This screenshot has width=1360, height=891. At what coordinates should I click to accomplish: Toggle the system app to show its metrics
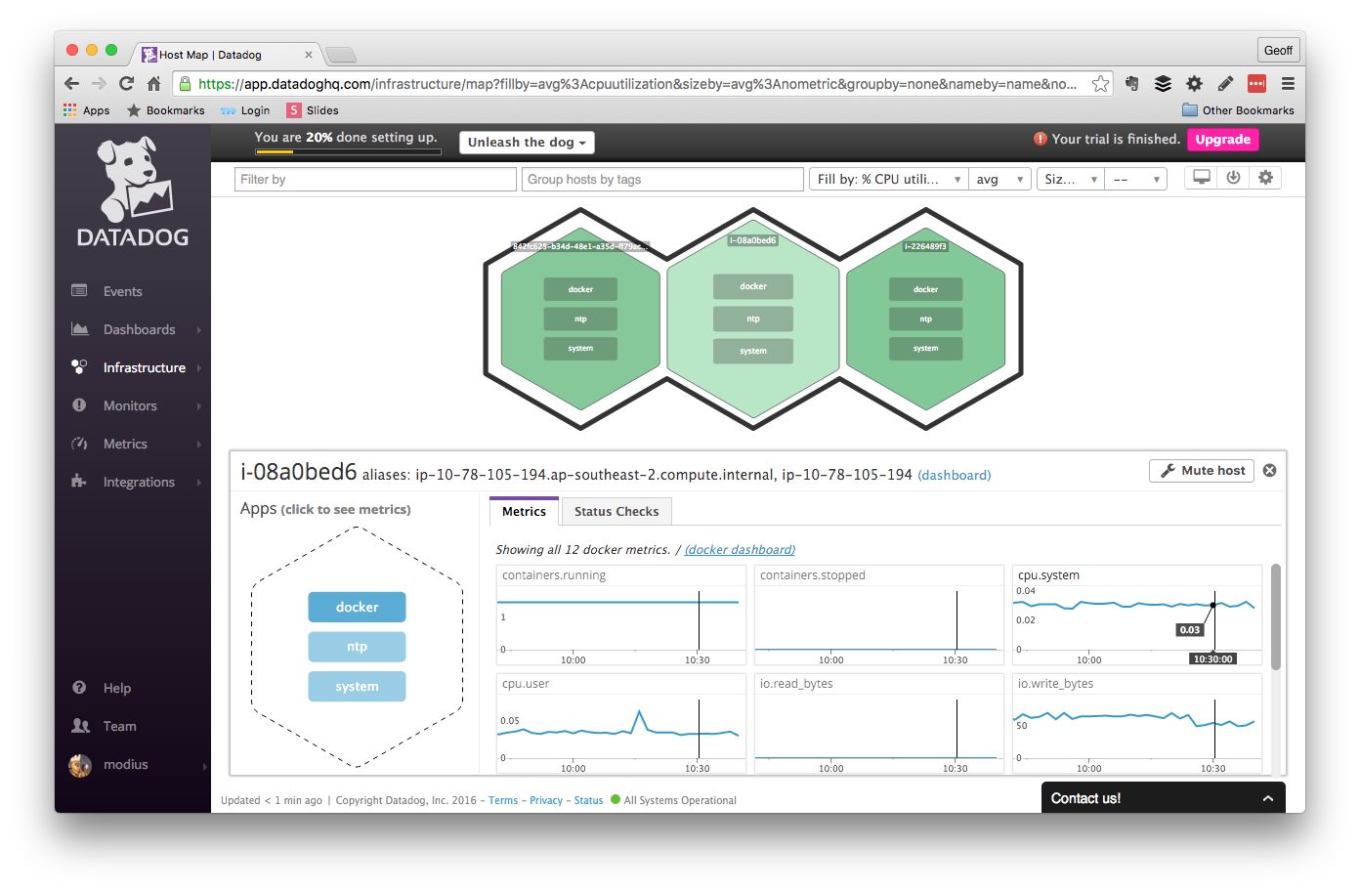(357, 686)
